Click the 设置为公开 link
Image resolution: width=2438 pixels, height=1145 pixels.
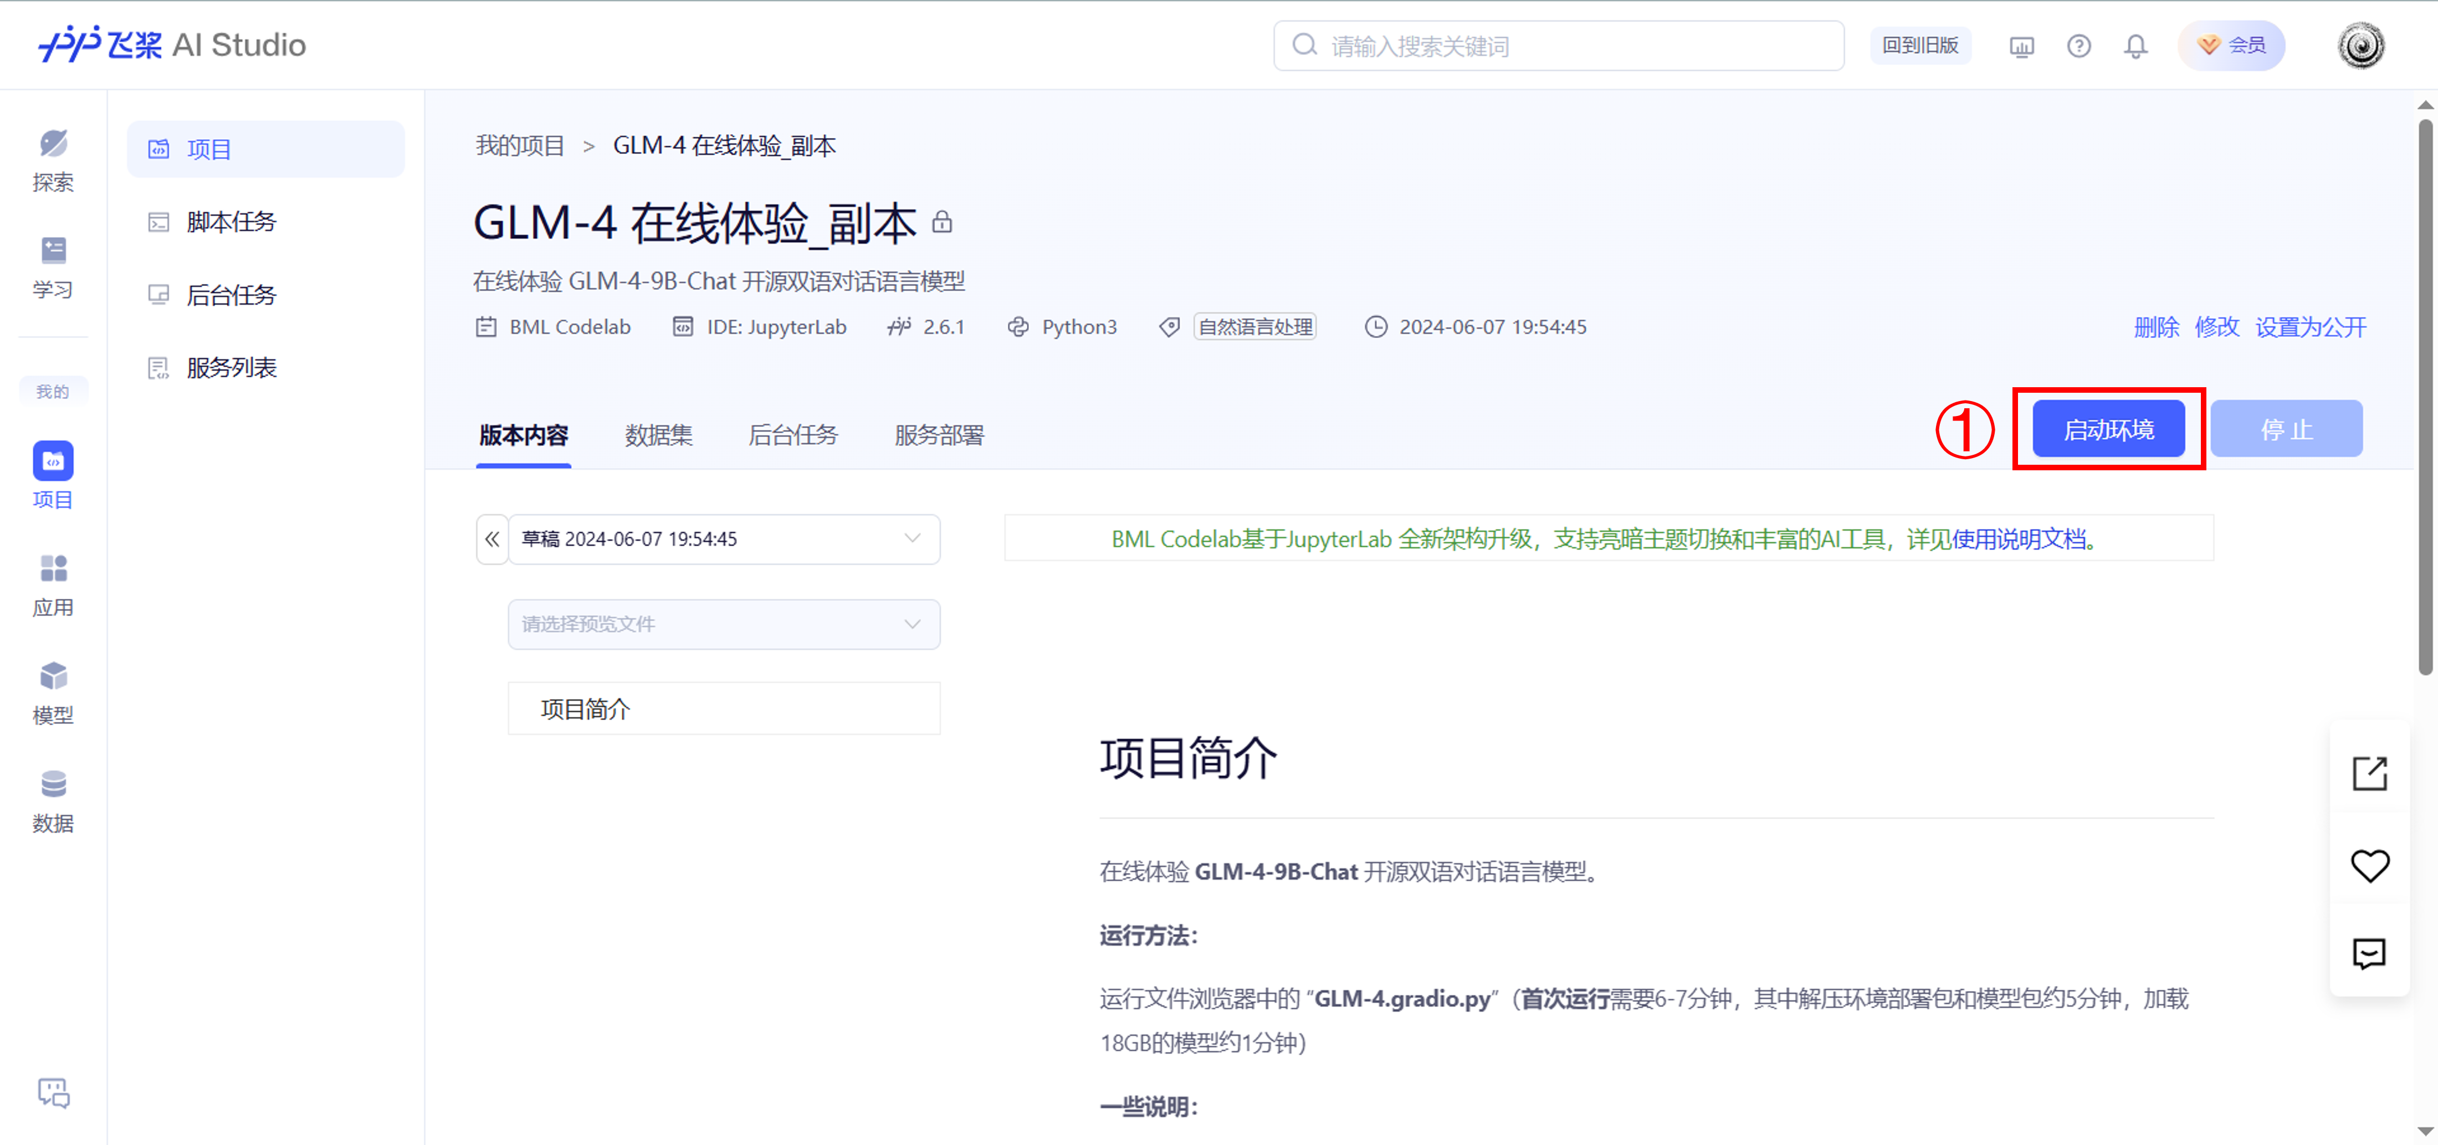(x=2310, y=327)
